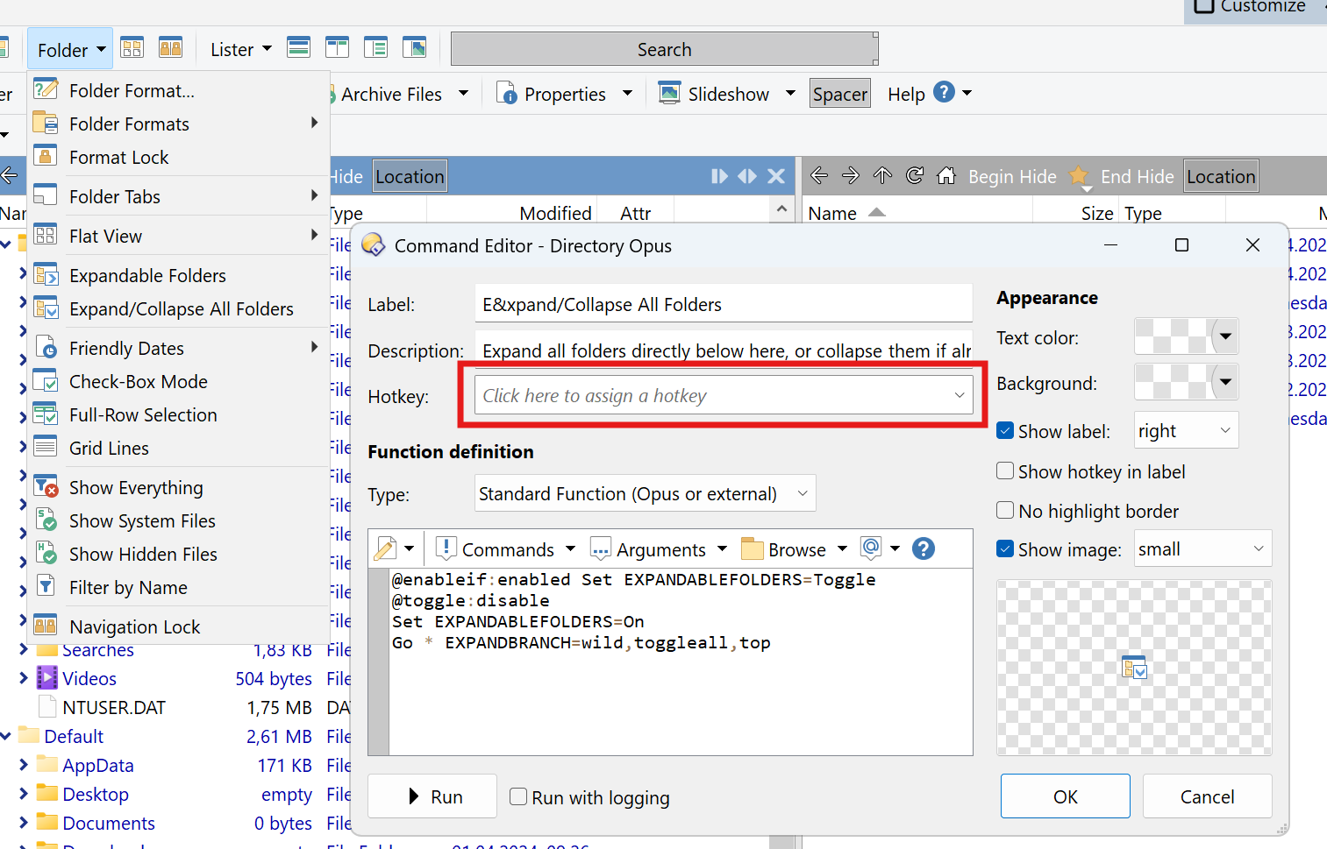Screen dimensions: 1327x849
Task: Open the Show image size dropdown
Action: coord(1202,548)
